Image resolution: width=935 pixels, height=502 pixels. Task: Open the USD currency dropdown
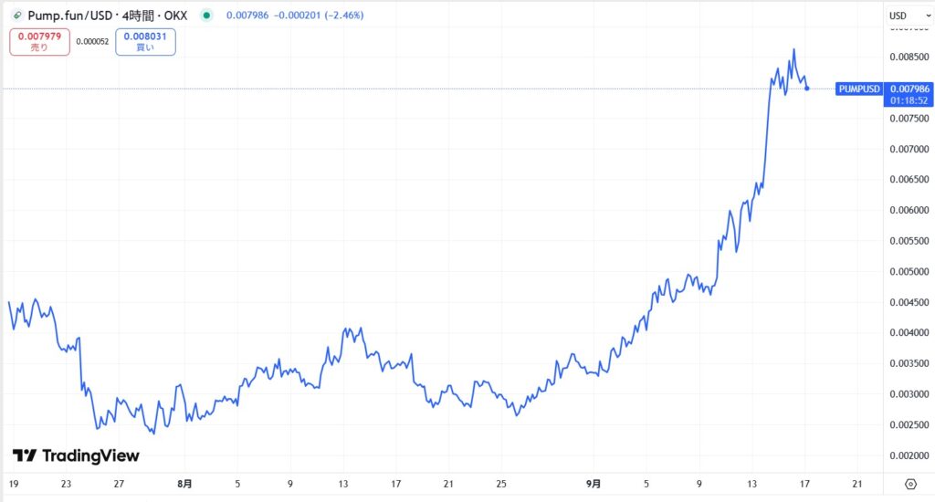909,16
